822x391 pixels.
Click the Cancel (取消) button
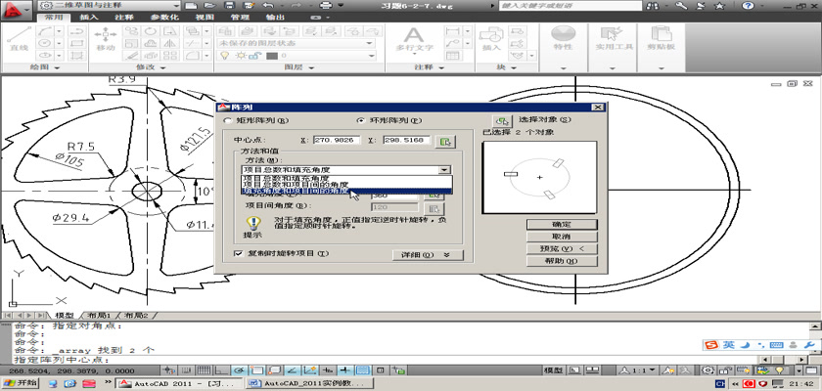coord(562,237)
